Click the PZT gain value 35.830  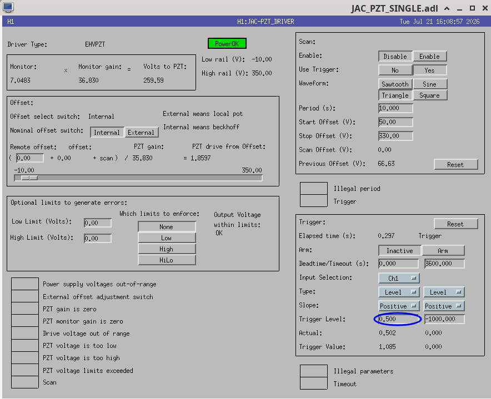coord(143,158)
